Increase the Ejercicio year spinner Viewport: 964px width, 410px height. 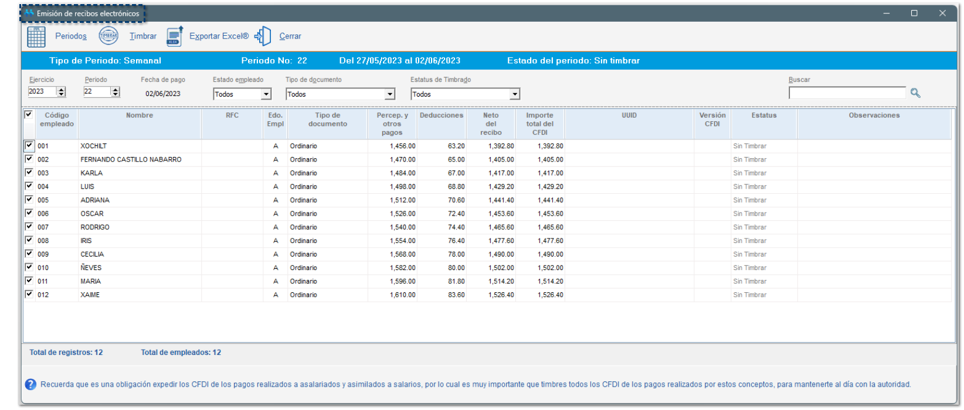pos(61,89)
